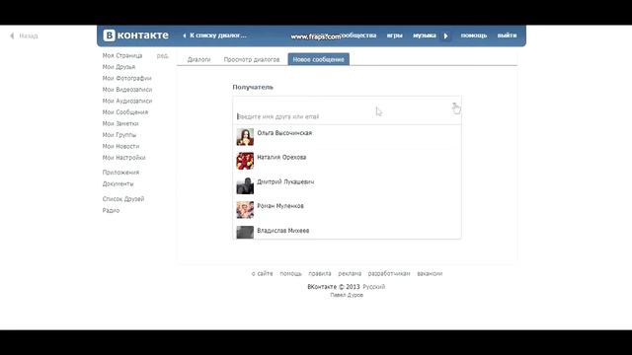This screenshot has width=632, height=355.
Task: Open Мои Группы in sidebar
Action: tap(118, 135)
